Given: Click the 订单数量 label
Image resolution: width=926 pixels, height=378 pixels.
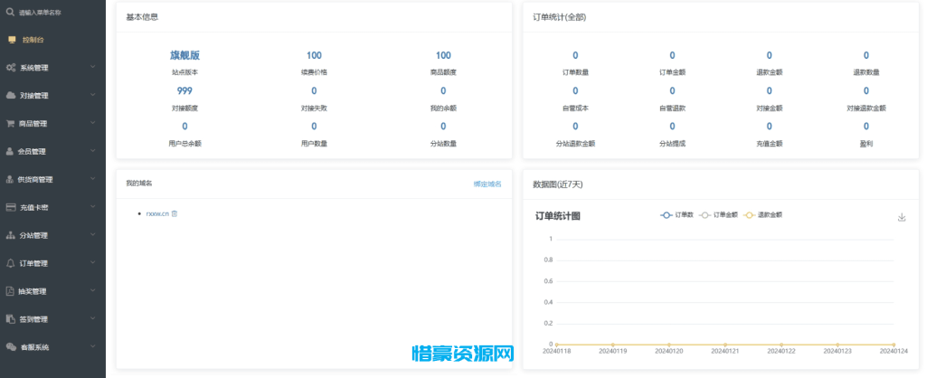Looking at the screenshot, I should tap(575, 72).
